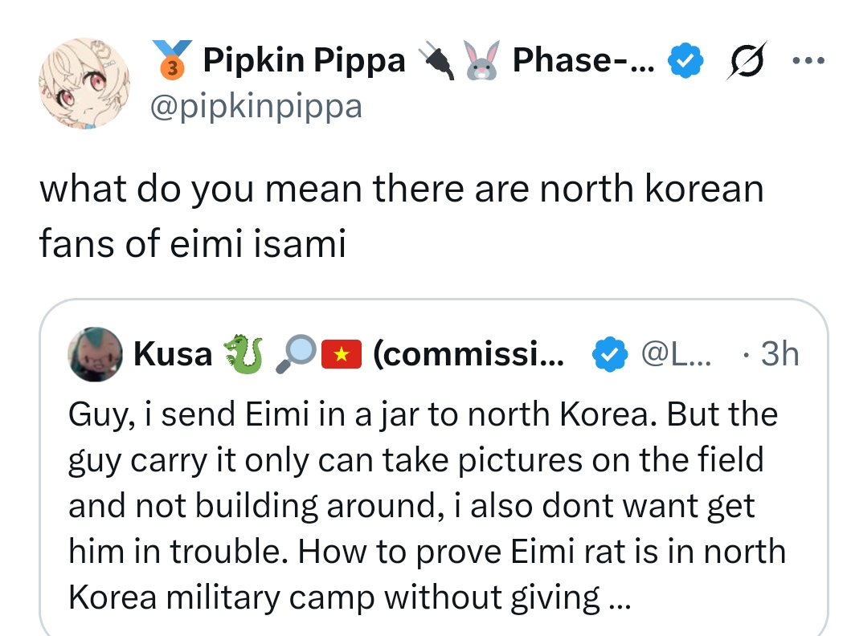
Task: Open the truncated @L... handle in quote
Action: pos(677,354)
